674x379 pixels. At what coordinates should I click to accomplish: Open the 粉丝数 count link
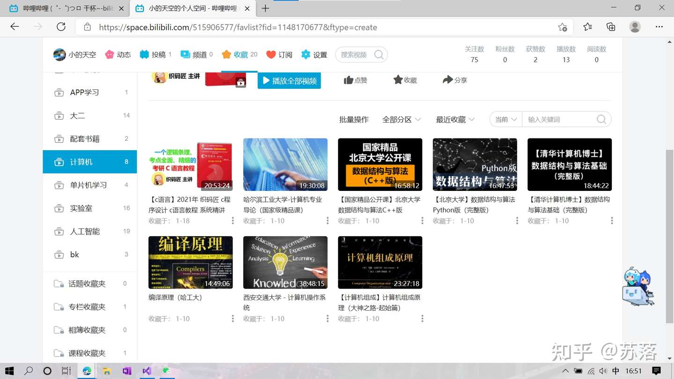505,54
